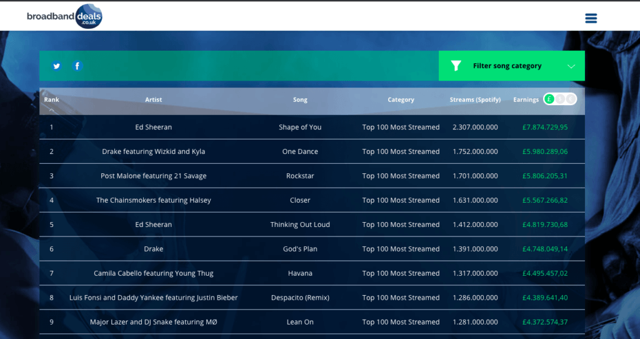Select artist Post Malone featuring 21 Savage
Screen dimensions: 640x339
point(154,176)
